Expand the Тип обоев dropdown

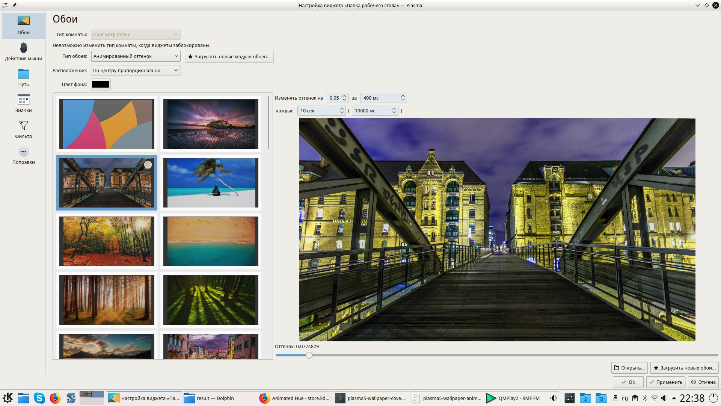pyautogui.click(x=136, y=56)
